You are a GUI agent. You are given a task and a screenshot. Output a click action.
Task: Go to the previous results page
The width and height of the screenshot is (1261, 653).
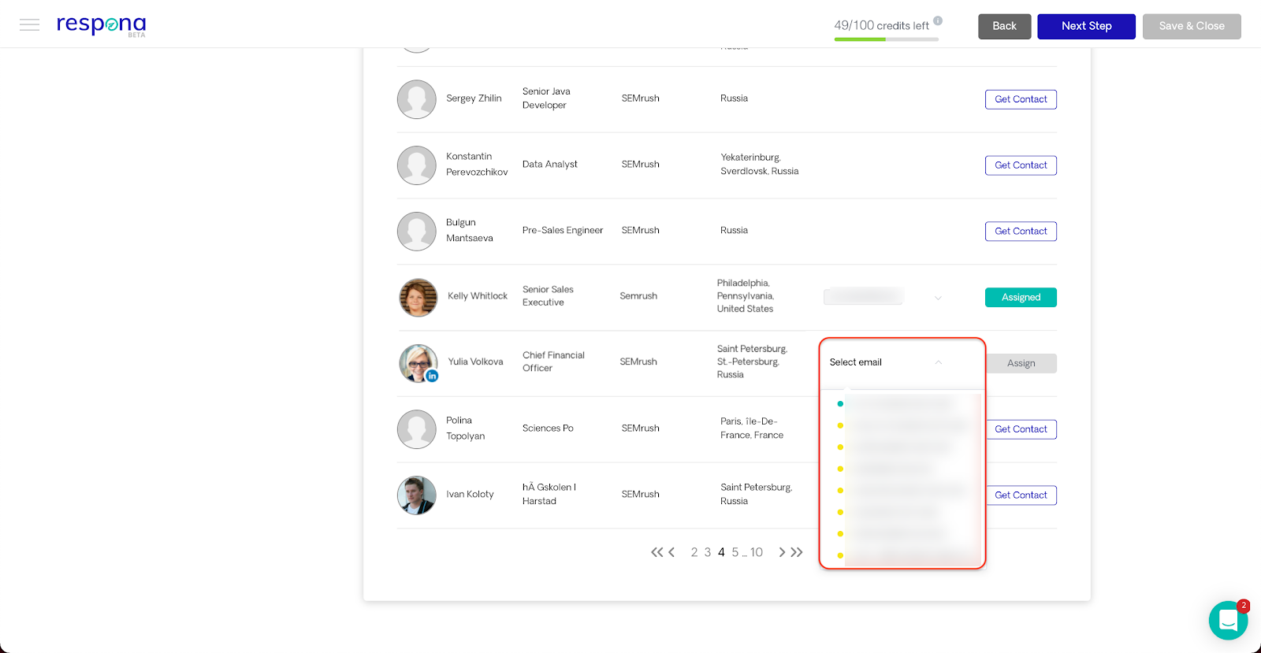(x=671, y=552)
